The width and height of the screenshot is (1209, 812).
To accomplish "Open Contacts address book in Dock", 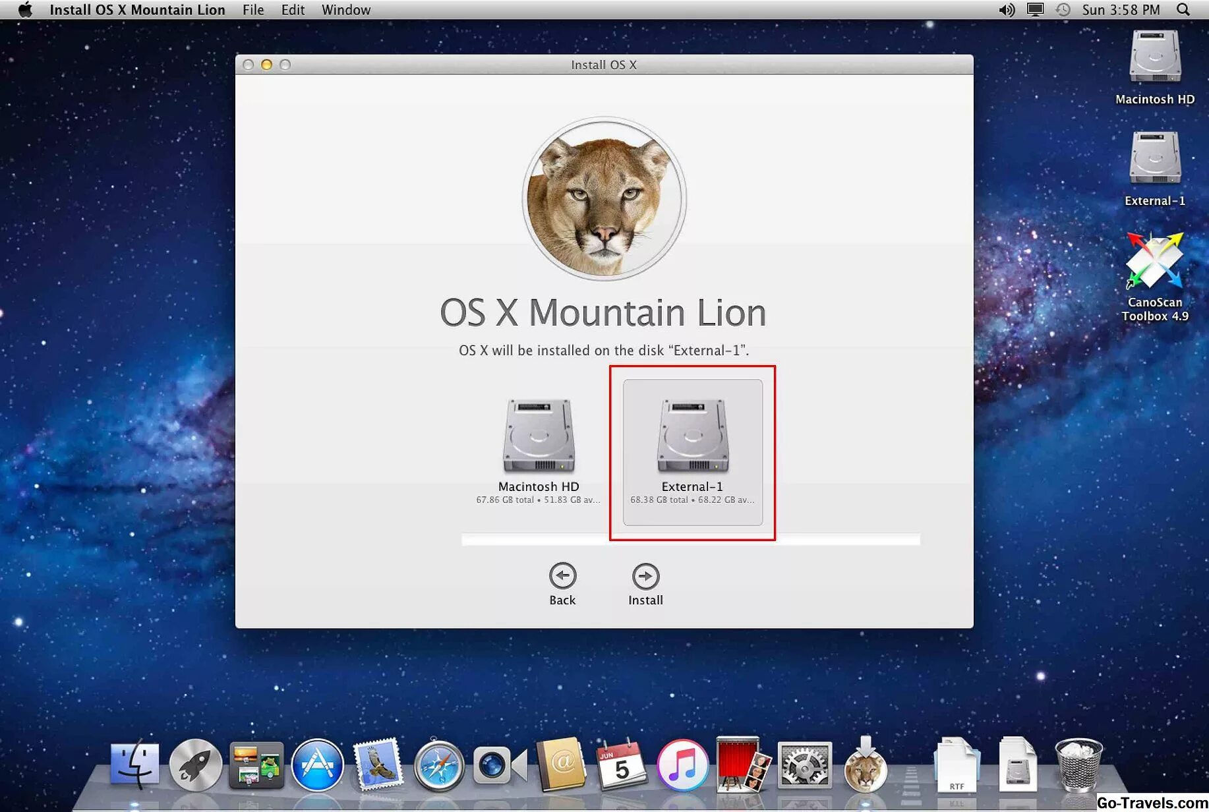I will point(561,765).
